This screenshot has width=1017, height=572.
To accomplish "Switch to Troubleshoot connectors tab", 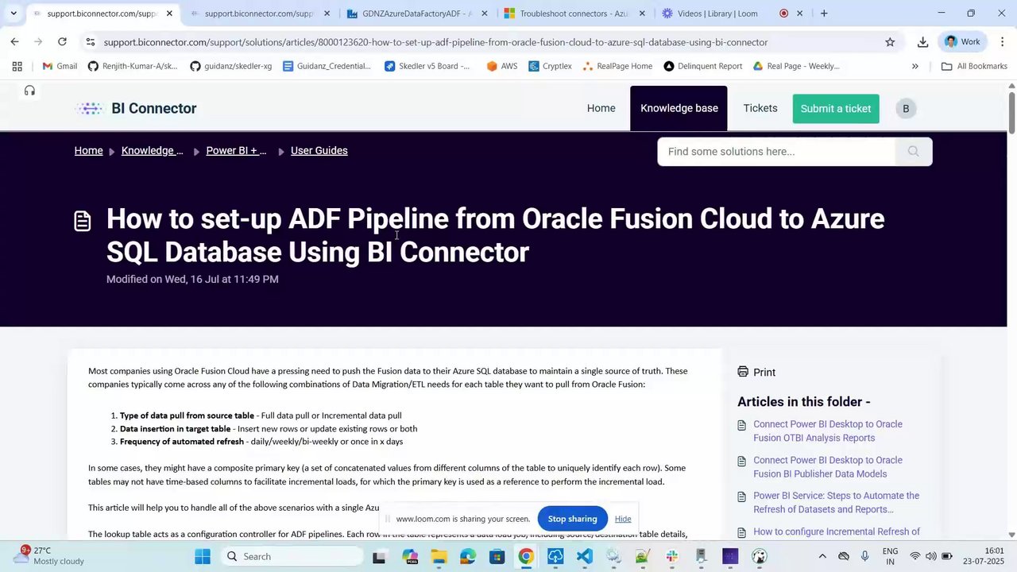I will point(574,14).
